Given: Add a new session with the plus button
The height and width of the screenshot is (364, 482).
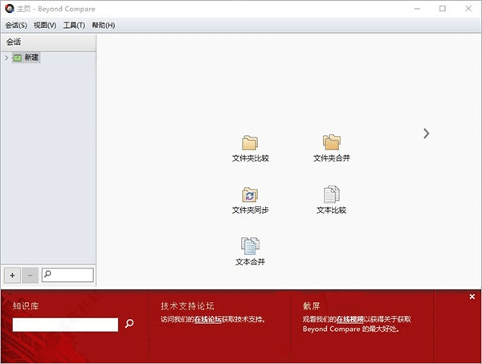Looking at the screenshot, I should [x=12, y=275].
